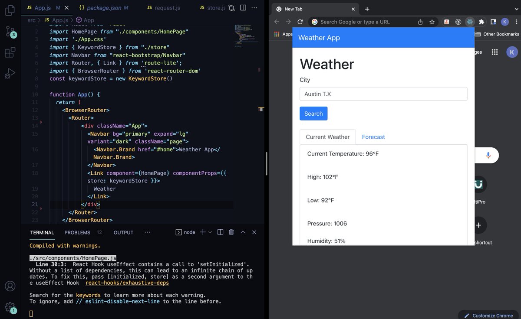Show more panel views via ellipsis

point(147,232)
